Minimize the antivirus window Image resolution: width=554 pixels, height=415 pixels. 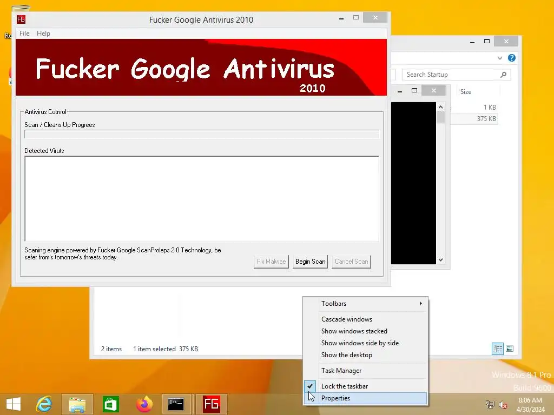click(x=341, y=18)
